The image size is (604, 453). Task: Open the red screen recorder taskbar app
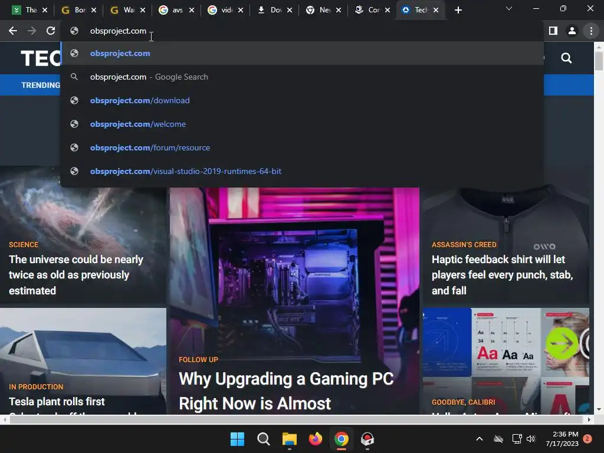point(367,439)
